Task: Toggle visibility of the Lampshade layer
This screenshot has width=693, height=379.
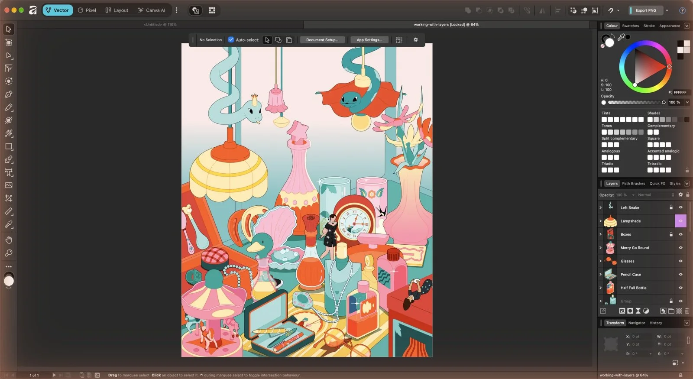Action: 680,221
